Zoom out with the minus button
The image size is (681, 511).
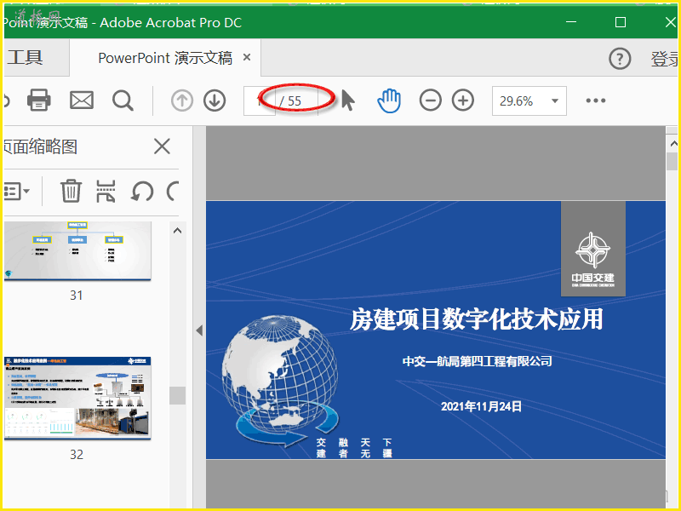click(x=431, y=100)
